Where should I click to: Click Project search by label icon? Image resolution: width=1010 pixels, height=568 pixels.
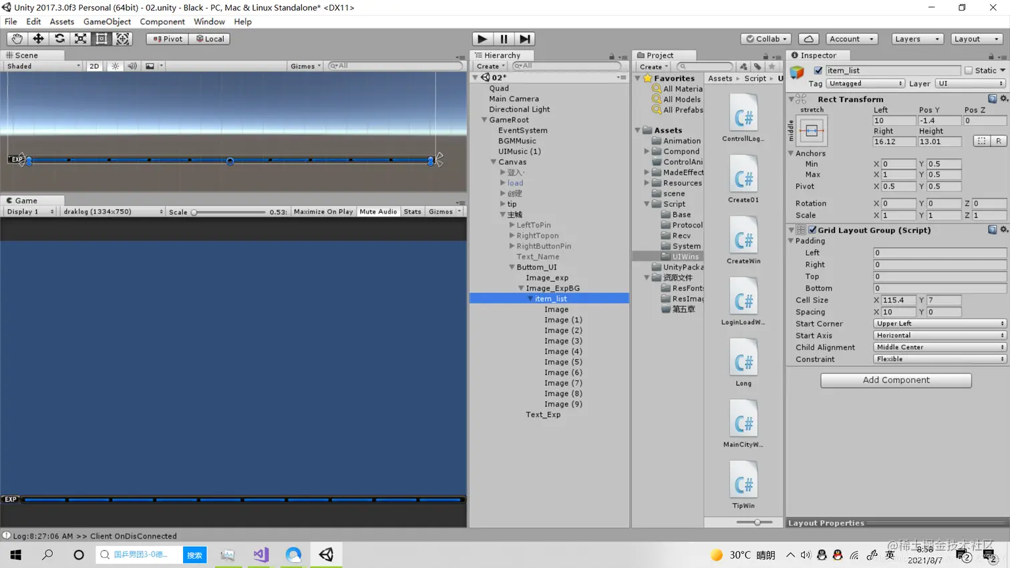[757, 67]
